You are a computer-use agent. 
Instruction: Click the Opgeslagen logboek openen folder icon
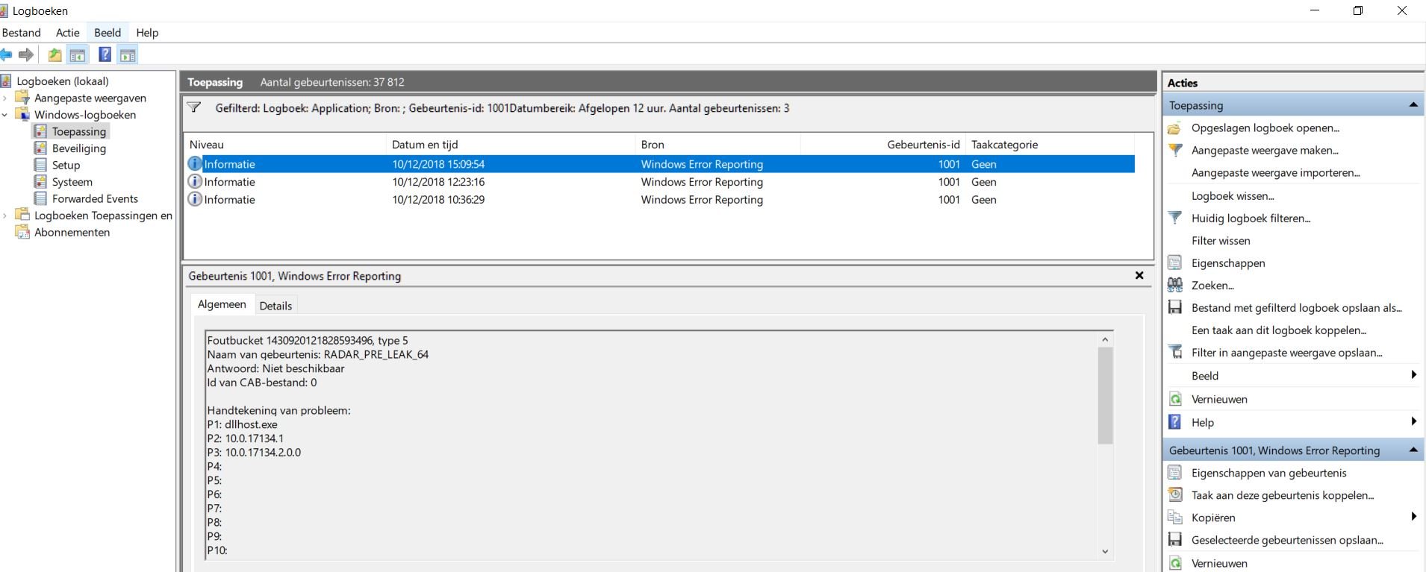pos(1174,128)
